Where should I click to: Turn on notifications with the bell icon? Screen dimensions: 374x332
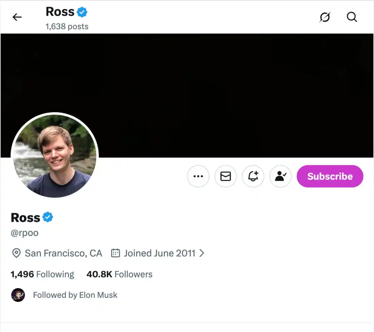tap(253, 176)
